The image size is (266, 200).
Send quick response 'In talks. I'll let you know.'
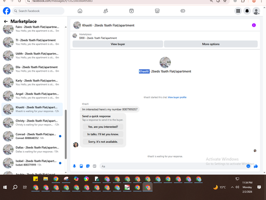(103, 134)
